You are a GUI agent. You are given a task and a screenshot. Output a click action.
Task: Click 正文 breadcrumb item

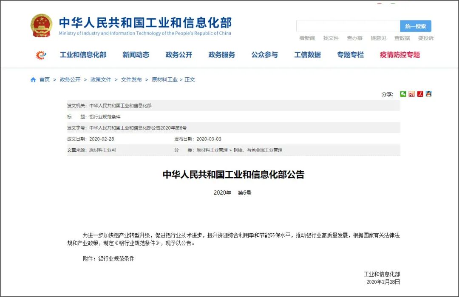pos(190,79)
